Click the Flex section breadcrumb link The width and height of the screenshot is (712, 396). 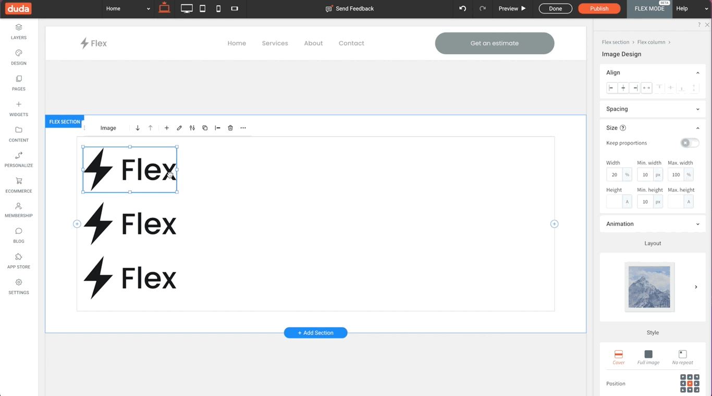coord(615,42)
